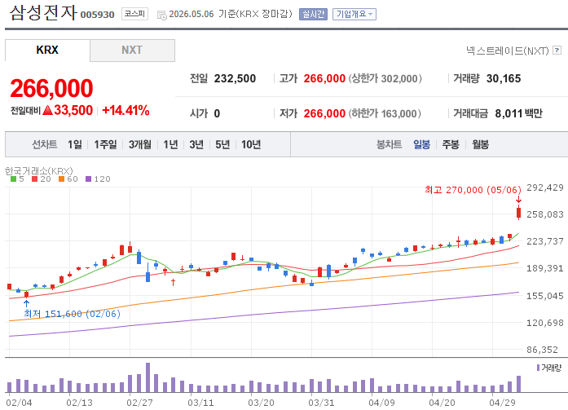Click the 2026.05.06 date text
Screen dimensions: 568x410
click(x=192, y=14)
